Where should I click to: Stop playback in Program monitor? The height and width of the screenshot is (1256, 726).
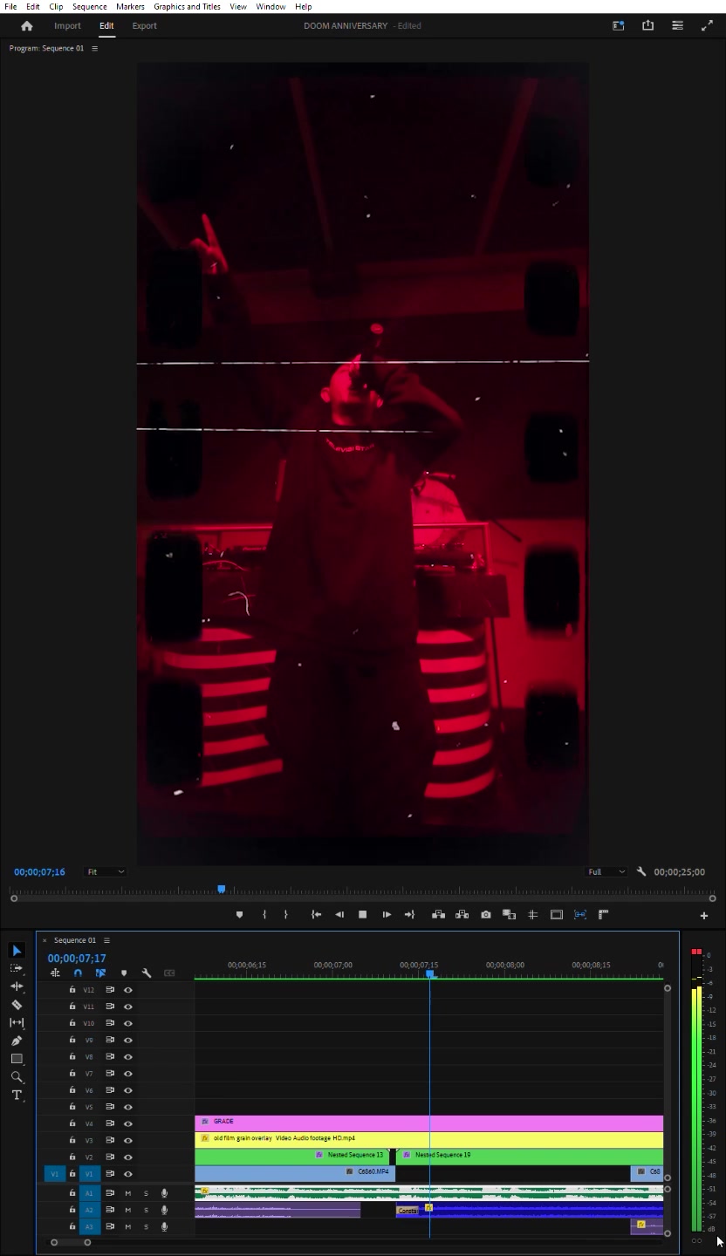click(363, 915)
